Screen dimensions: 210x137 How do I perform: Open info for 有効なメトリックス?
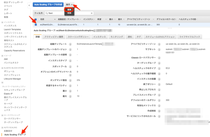tap(159, 106)
